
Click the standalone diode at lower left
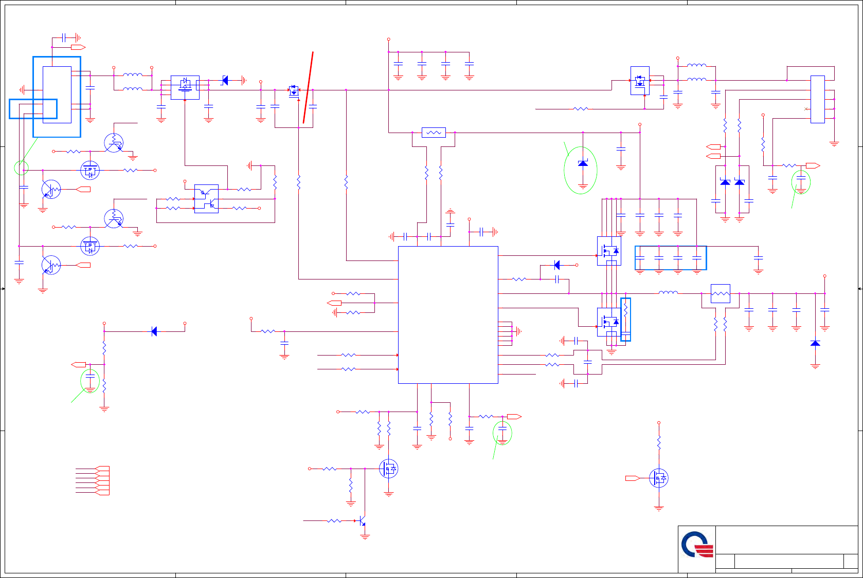[154, 331]
